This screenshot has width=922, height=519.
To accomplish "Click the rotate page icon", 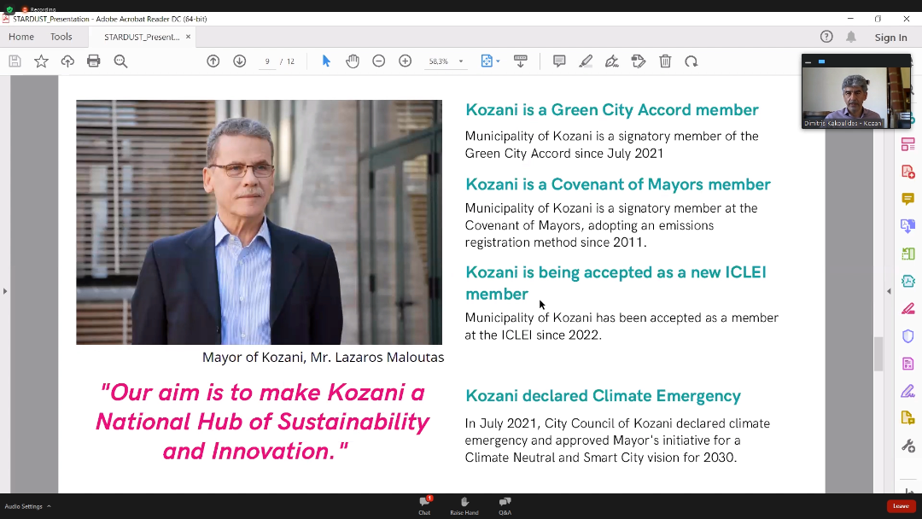I will pos(691,61).
